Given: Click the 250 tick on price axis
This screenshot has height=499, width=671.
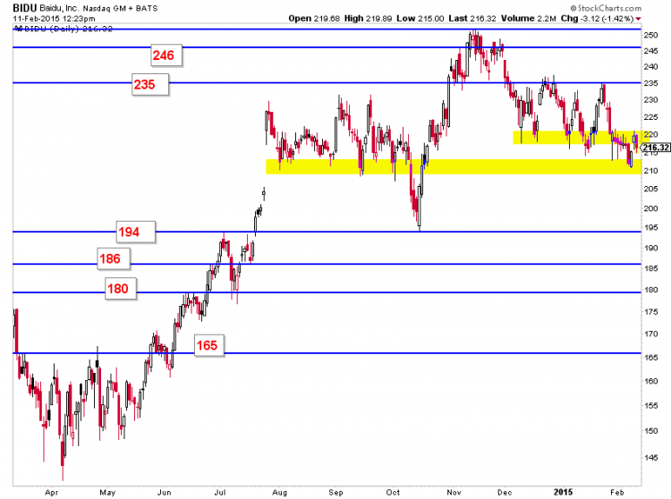Looking at the screenshot, I should [651, 35].
